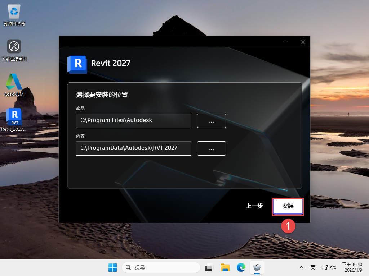Browse for the product (產品) install path
This screenshot has height=276, width=369.
pos(211,121)
